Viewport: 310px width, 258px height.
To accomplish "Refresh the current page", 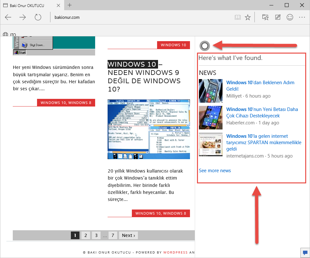I will tap(38, 18).
